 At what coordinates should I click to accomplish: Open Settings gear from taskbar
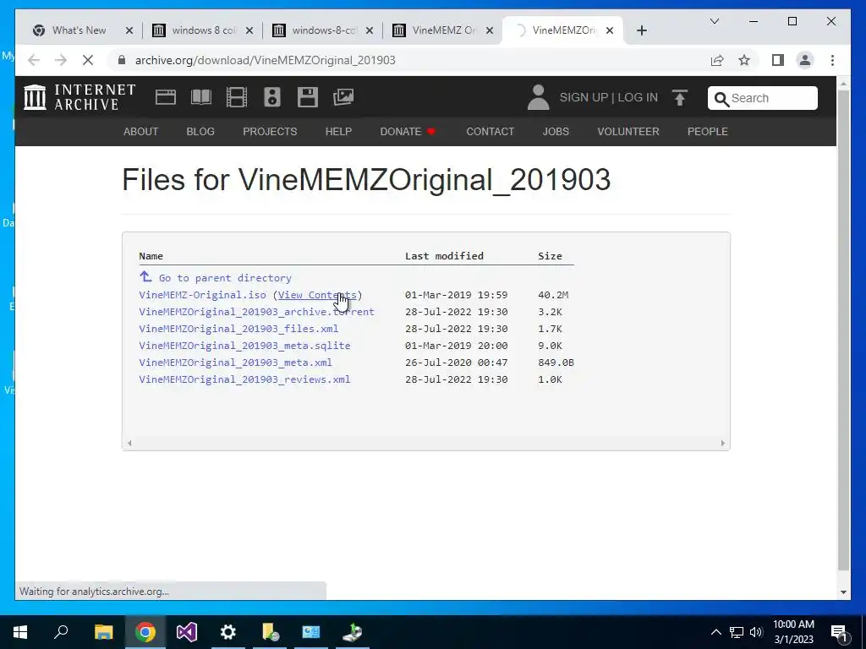tap(228, 632)
